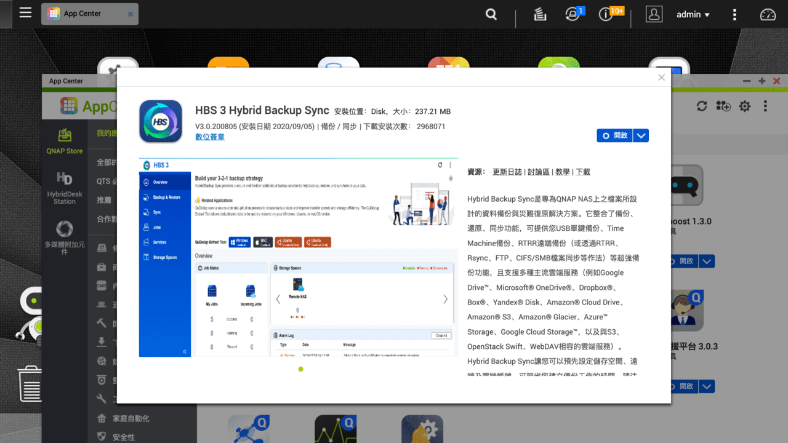This screenshot has height=443, width=788.
Task: Launch HBS 3 with the 開啟 button
Action: point(614,135)
